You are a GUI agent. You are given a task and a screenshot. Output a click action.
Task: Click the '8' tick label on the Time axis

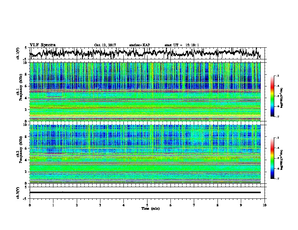[217, 205]
